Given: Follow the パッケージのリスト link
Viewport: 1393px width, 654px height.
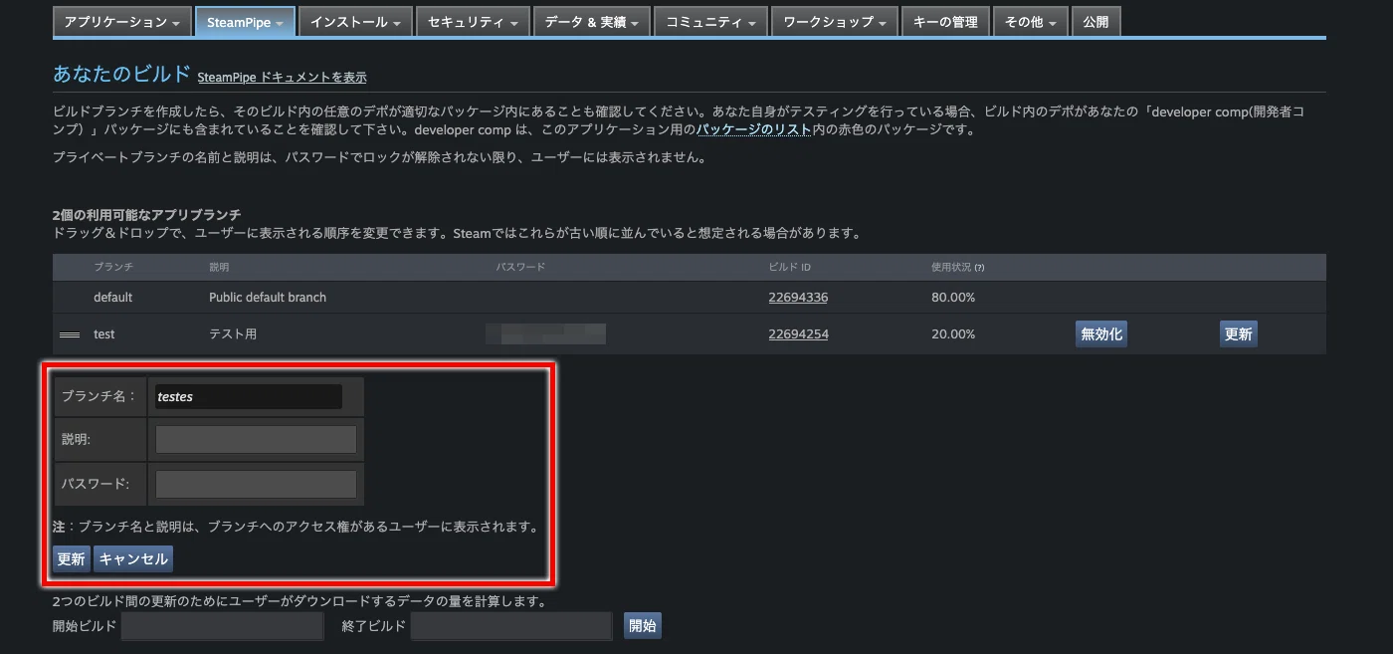Looking at the screenshot, I should click(x=753, y=129).
